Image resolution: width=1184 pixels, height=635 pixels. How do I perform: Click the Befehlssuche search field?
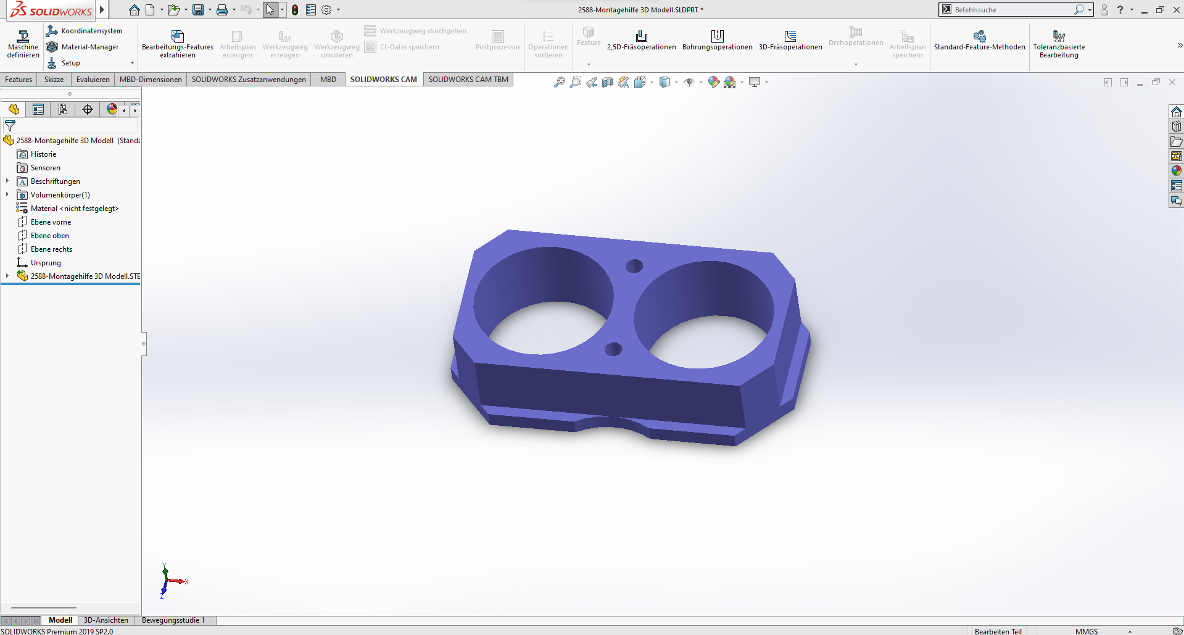coord(1012,10)
